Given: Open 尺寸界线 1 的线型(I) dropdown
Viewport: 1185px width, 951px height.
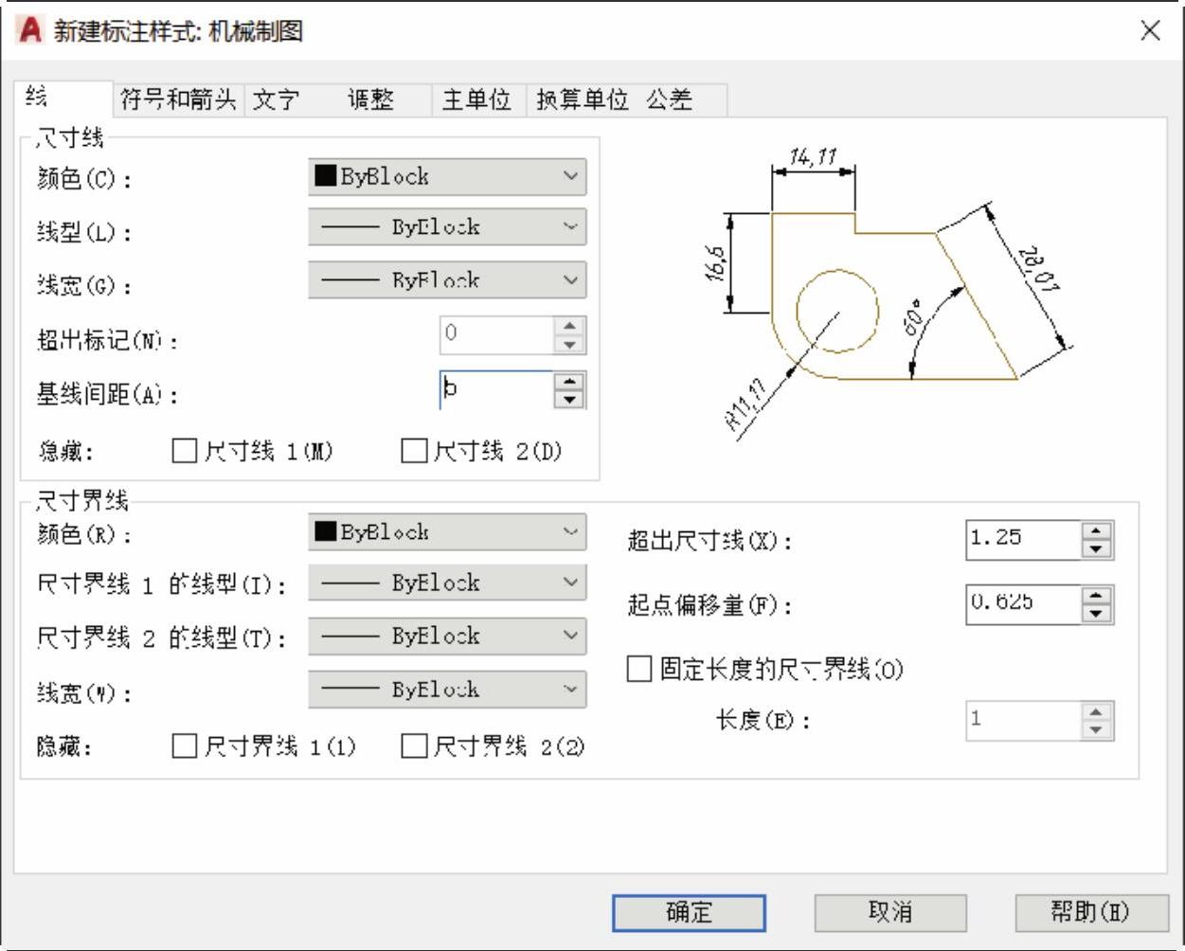Looking at the screenshot, I should coord(447,583).
